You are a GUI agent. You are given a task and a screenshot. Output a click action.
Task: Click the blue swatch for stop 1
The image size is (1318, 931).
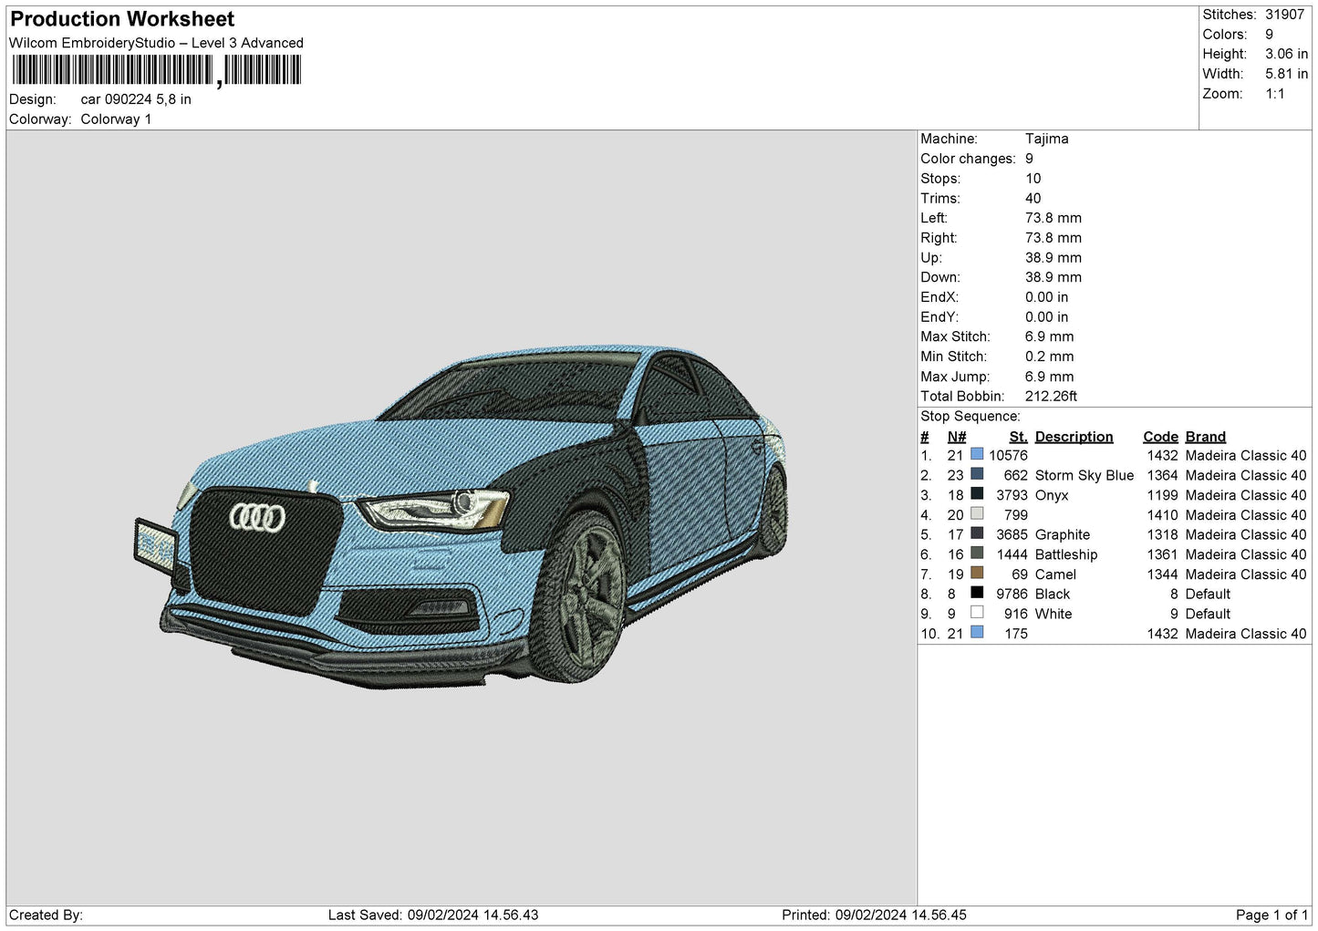(977, 455)
